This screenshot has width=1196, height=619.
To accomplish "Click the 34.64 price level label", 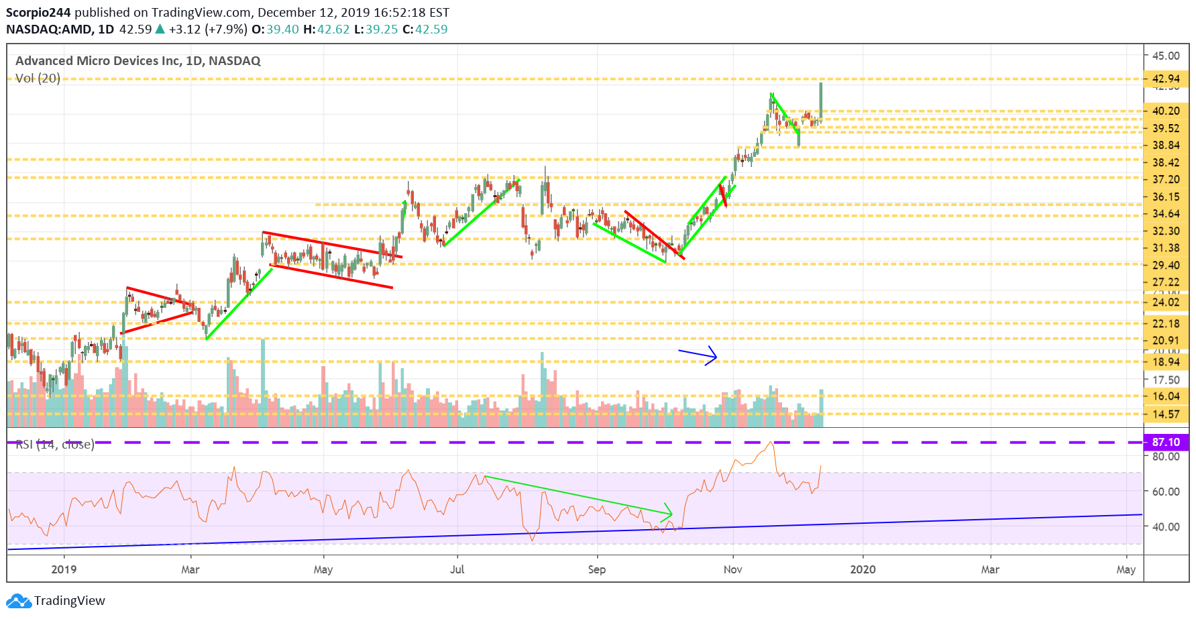I will pyautogui.click(x=1166, y=214).
